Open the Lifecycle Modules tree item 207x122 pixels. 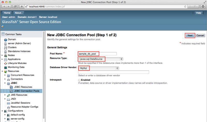(17, 63)
